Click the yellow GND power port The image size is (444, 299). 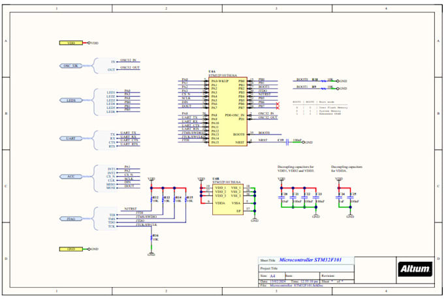[x=71, y=249]
